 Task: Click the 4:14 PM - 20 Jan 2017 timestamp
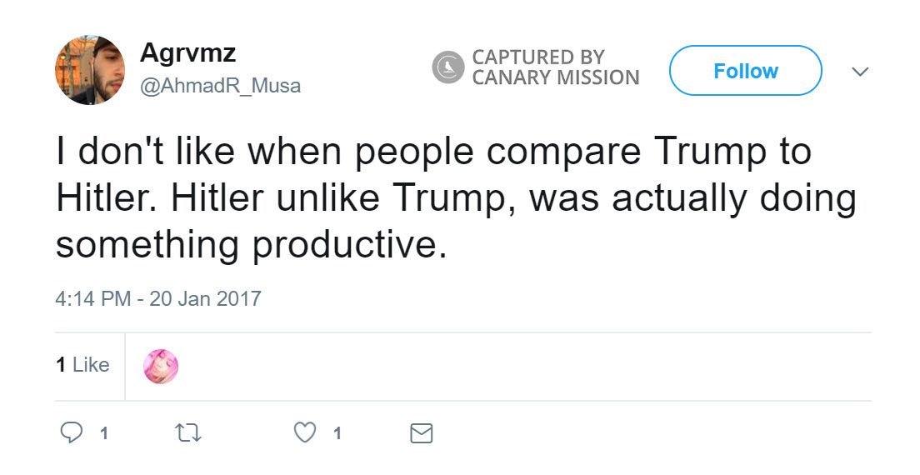point(158,298)
